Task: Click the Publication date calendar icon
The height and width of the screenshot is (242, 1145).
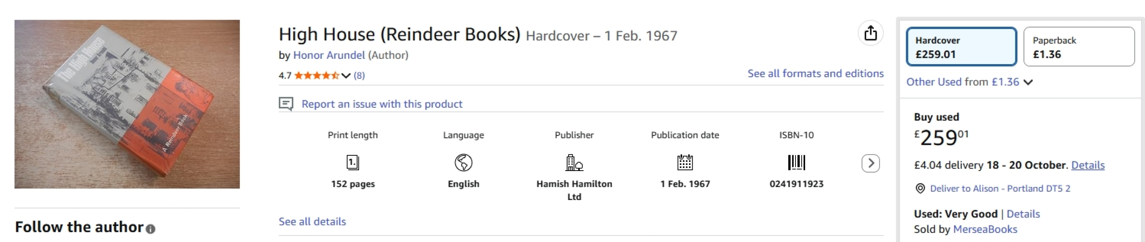Action: pyautogui.click(x=684, y=163)
